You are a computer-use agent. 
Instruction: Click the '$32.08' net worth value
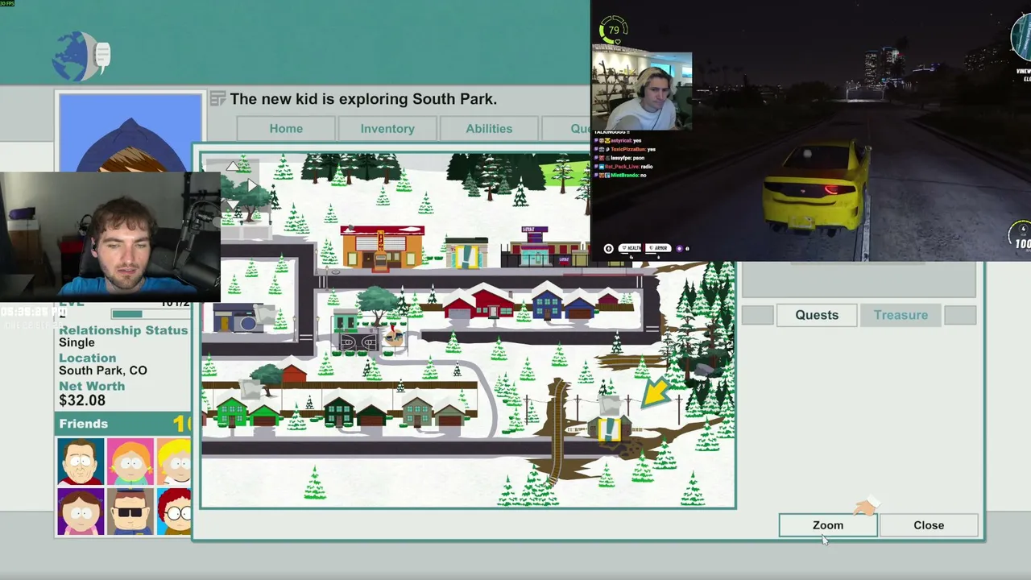pyautogui.click(x=82, y=400)
